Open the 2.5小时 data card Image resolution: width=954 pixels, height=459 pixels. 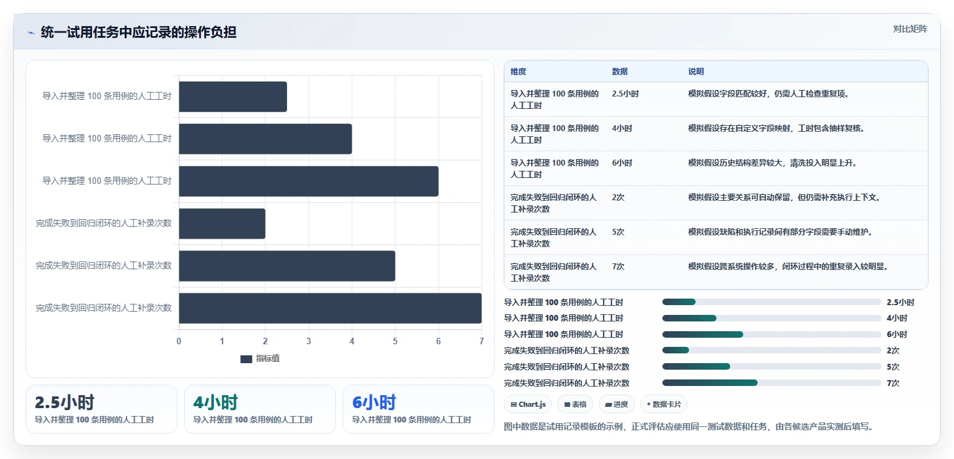tap(101, 409)
